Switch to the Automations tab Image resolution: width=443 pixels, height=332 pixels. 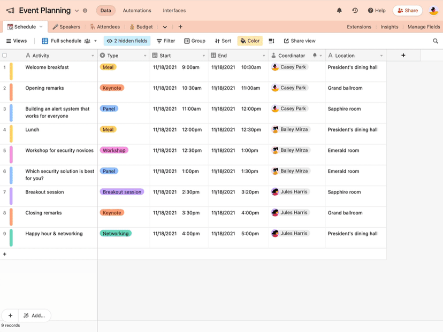137,10
